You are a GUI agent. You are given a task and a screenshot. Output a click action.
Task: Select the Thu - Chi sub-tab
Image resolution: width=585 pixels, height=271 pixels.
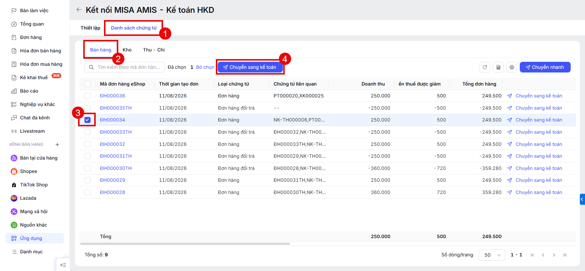(154, 50)
